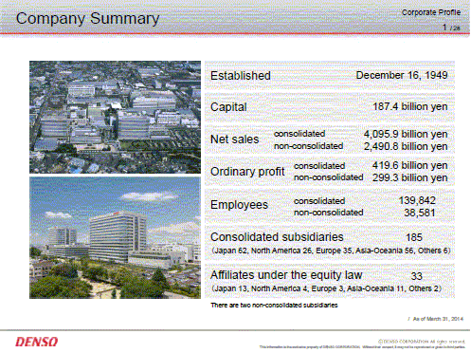Select the Consolidated subsidiaries heading
Screen dimensions: 471x353
click(277, 237)
